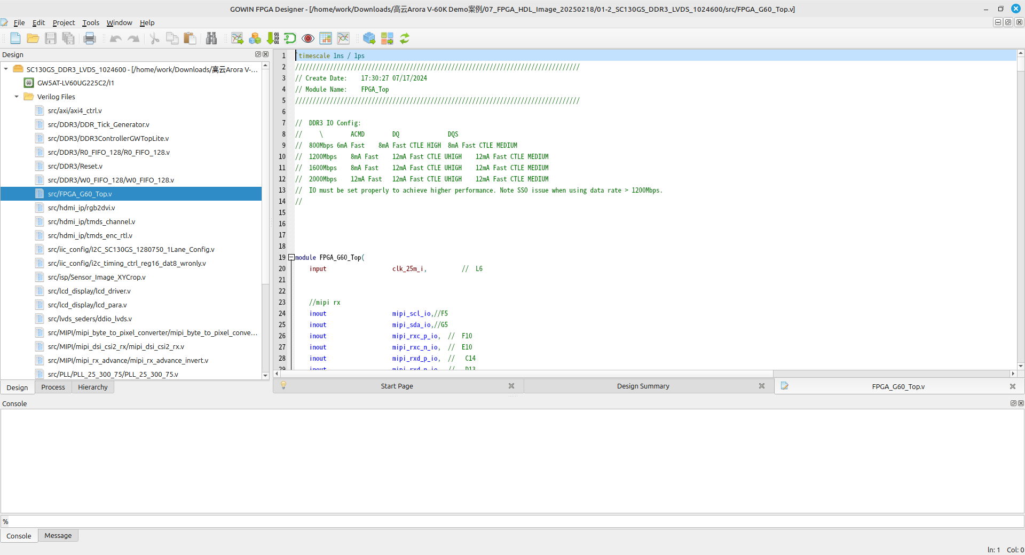1025x555 pixels.
Task: Select src/DDR3/Reset.v file
Action: tap(75, 166)
